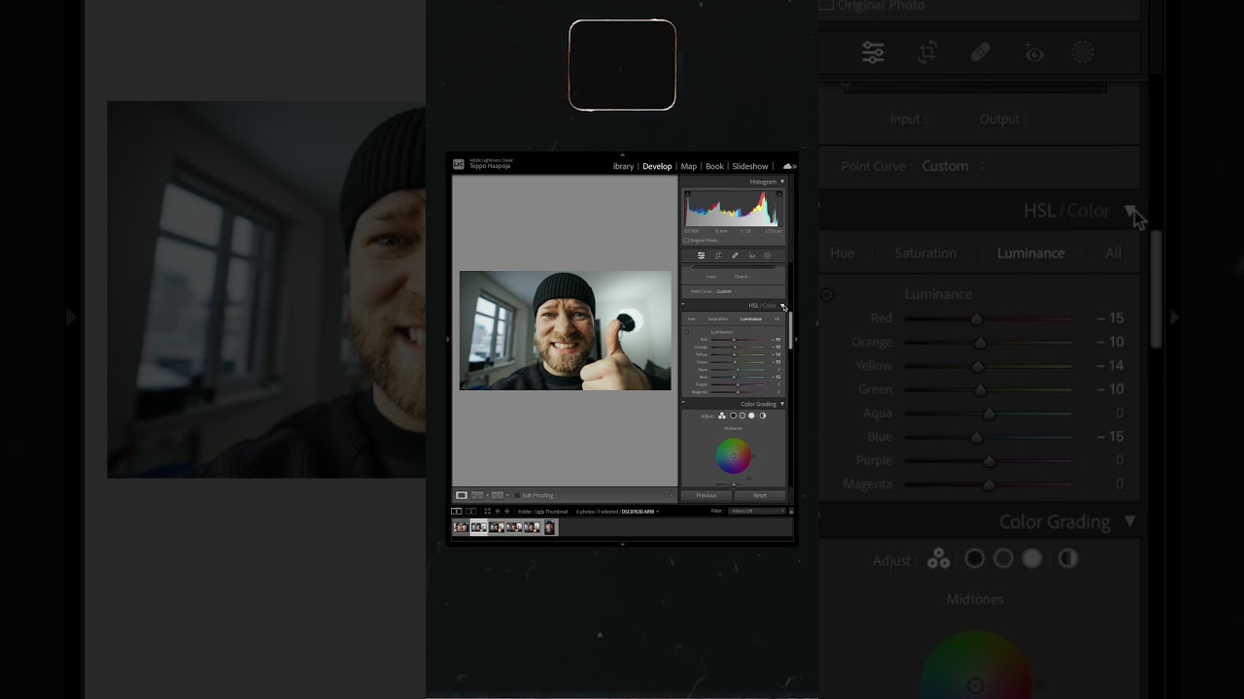
Task: Toggle the Color Grading panel on/off switch in center window
Action: click(683, 402)
